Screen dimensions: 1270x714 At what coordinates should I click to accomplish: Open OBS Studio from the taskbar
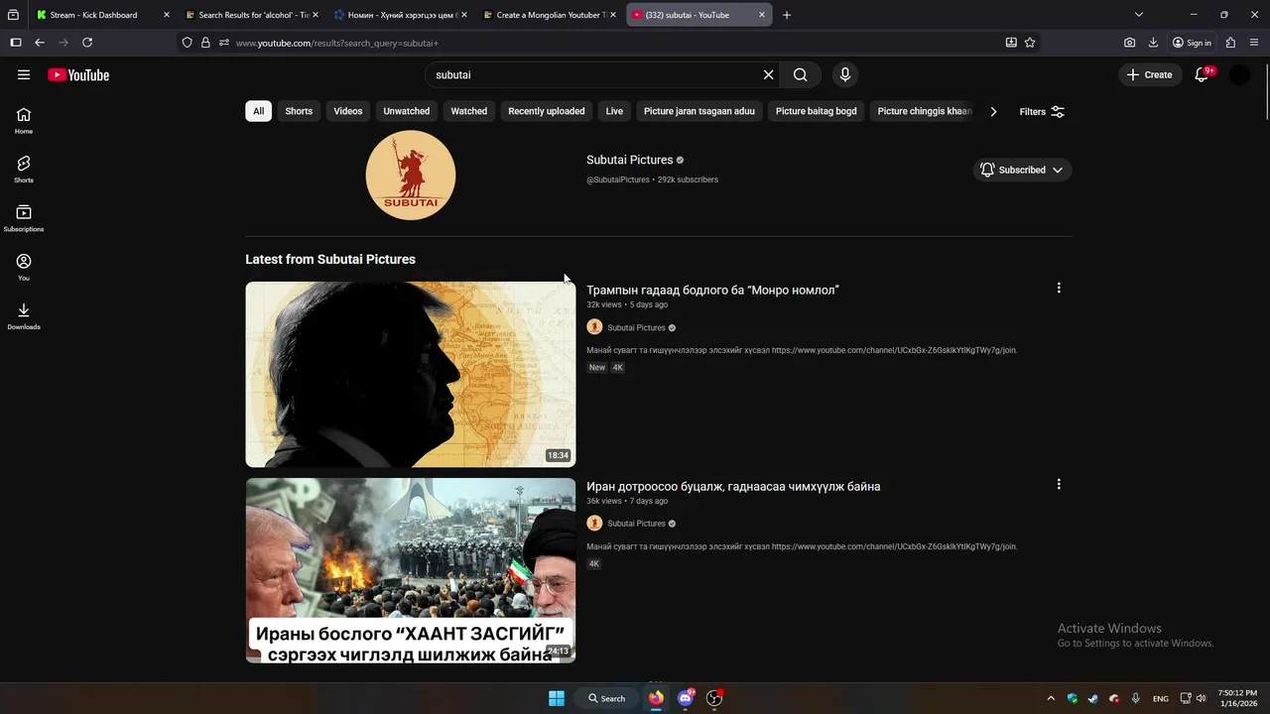714,698
